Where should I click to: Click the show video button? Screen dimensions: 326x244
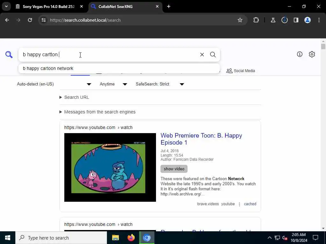tap(174, 169)
